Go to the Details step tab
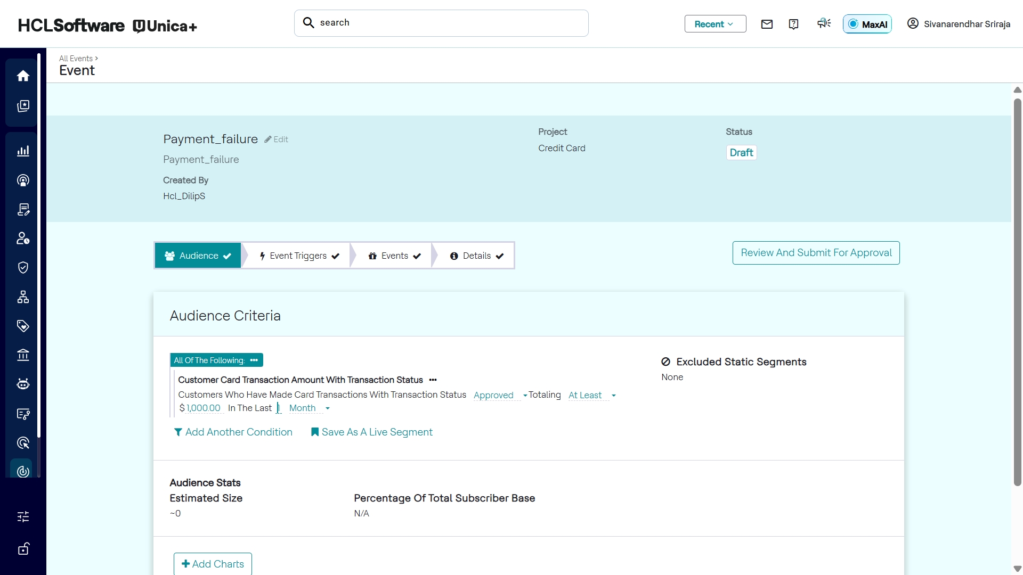This screenshot has height=575, width=1023. point(476,256)
